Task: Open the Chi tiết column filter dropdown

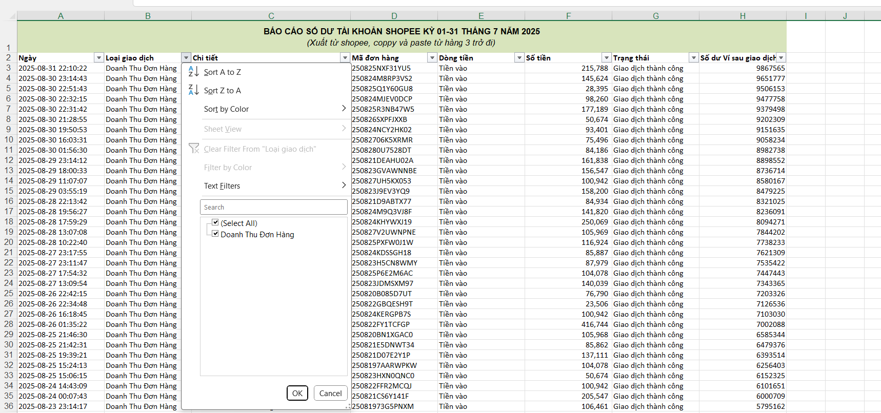Action: (345, 58)
